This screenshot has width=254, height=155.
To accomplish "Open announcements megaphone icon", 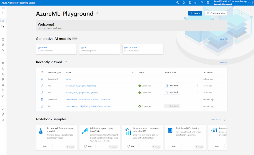I will tap(196, 3).
